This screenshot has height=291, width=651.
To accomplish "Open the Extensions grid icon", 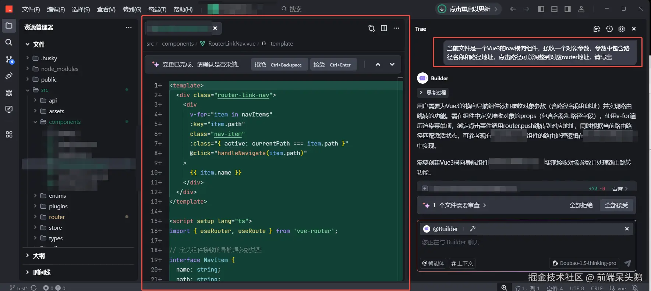I will coord(9,134).
